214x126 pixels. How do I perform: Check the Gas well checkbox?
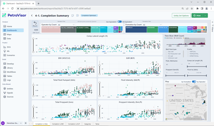(x=166, y=52)
